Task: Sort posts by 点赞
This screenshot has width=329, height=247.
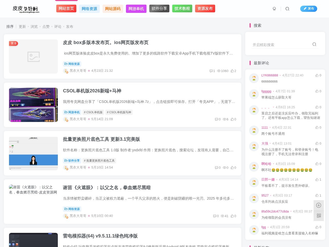Action: 46,27
